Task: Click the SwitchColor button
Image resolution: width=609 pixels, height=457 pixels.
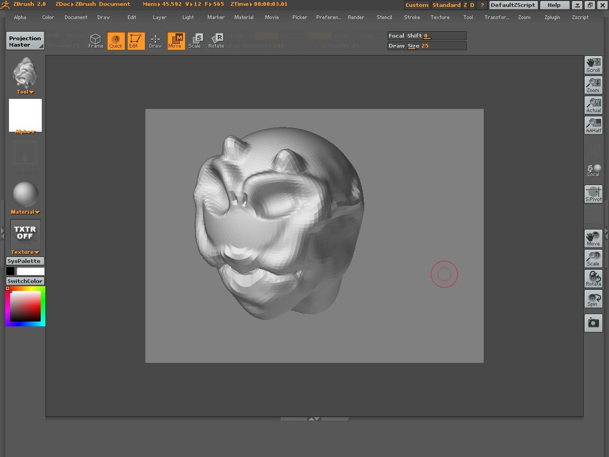Action: tap(25, 281)
